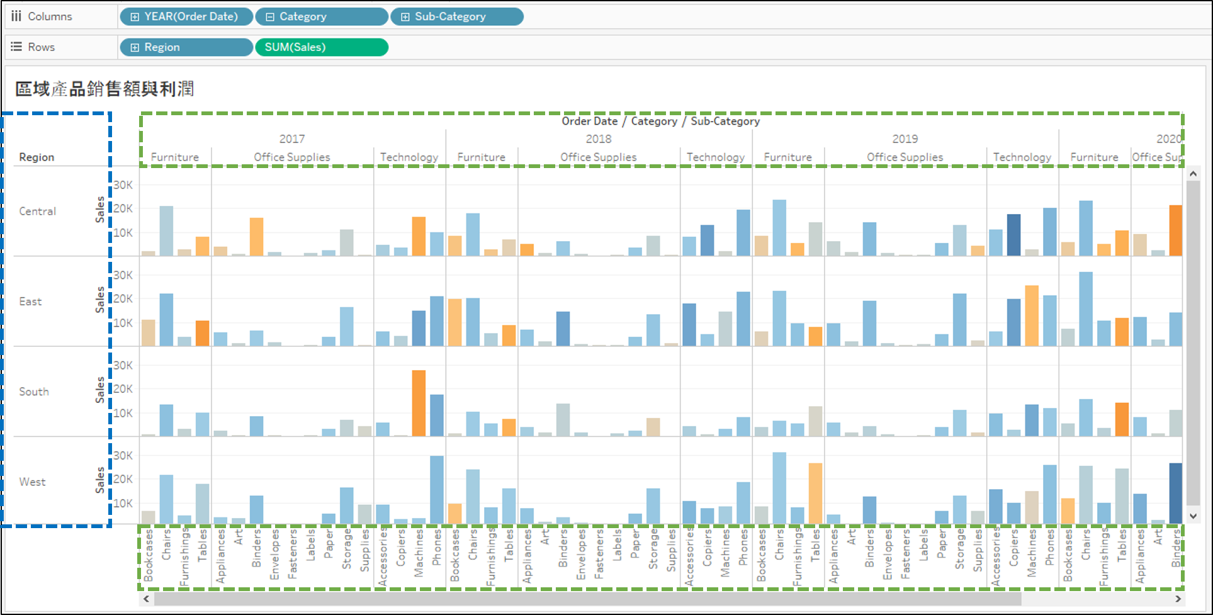The image size is (1213, 615).
Task: Select the green SUM(Sales) pill
Action: 321,47
